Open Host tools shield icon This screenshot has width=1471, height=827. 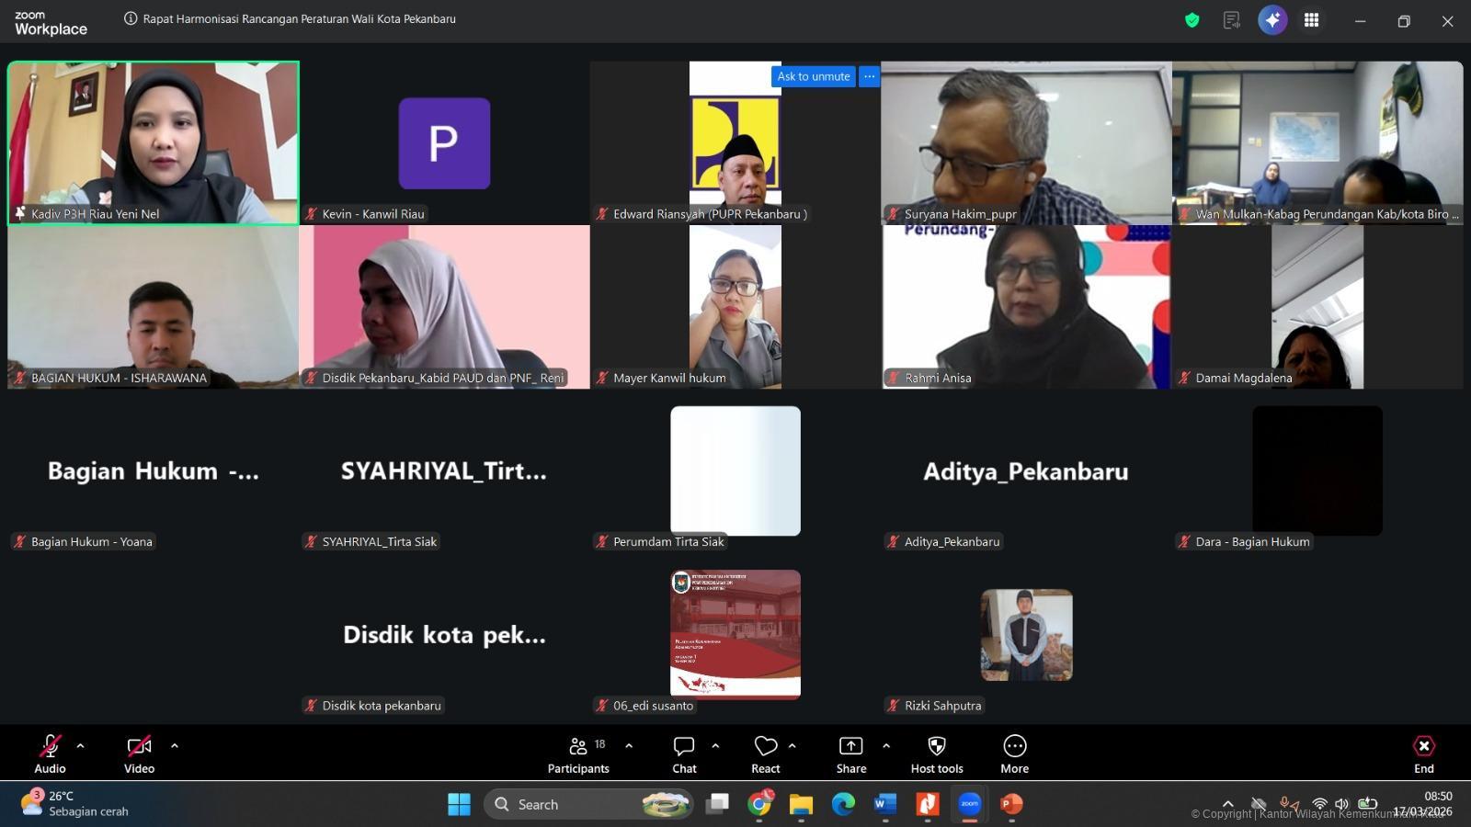[936, 754]
